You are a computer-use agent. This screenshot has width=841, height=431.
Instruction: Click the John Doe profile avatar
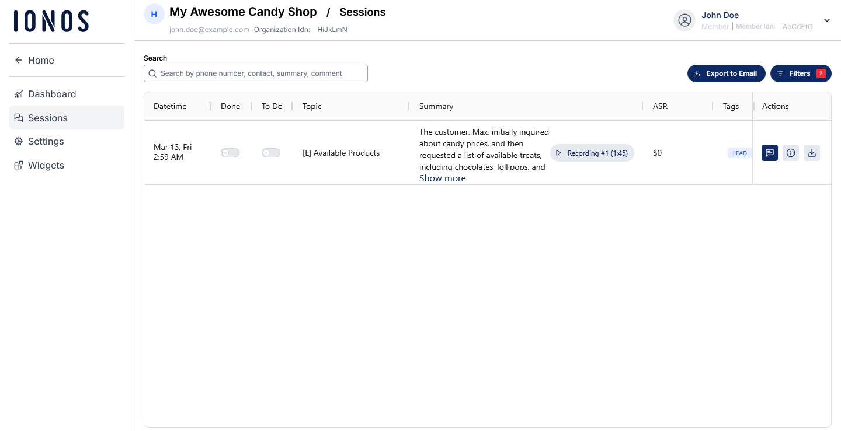pos(684,20)
